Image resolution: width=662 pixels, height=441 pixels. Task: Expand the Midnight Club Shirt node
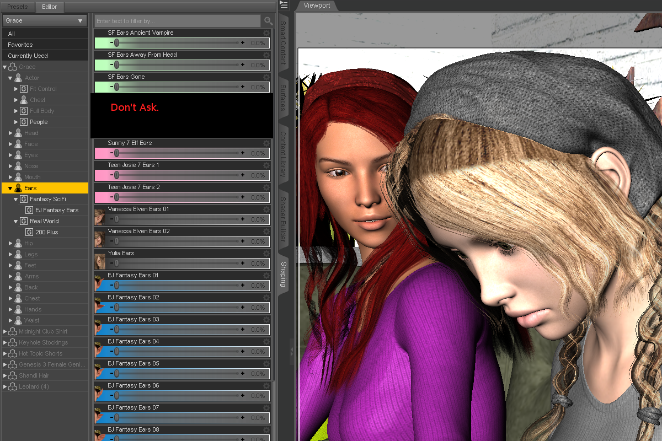5,331
